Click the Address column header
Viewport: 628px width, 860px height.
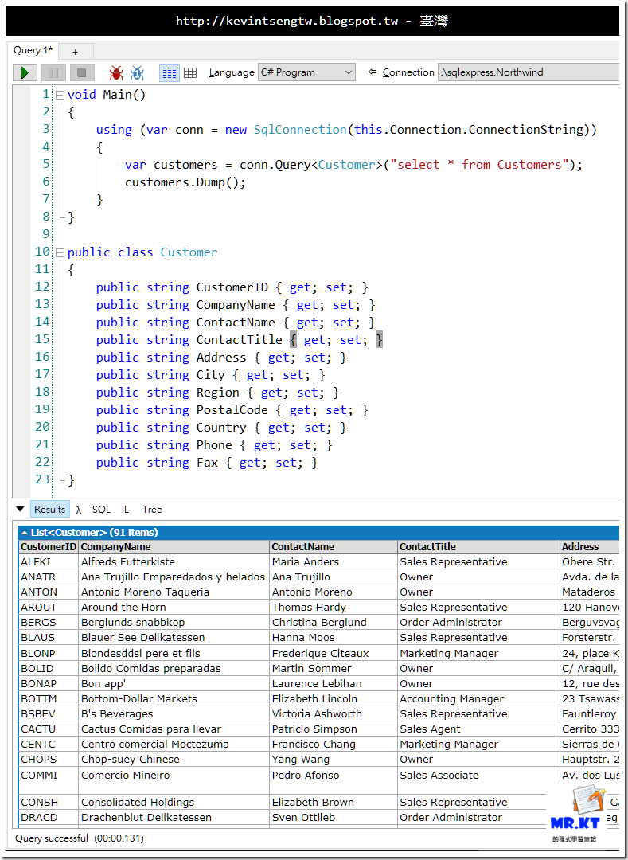(x=590, y=547)
